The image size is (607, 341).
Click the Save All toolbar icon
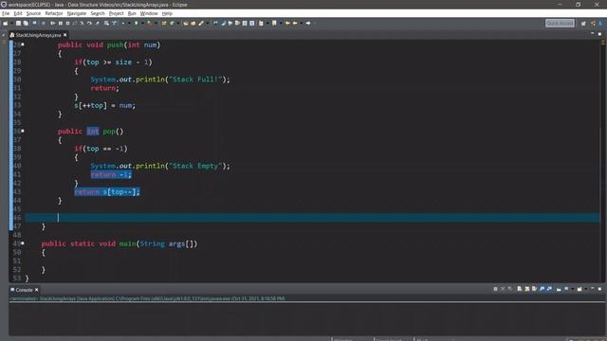coord(26,23)
